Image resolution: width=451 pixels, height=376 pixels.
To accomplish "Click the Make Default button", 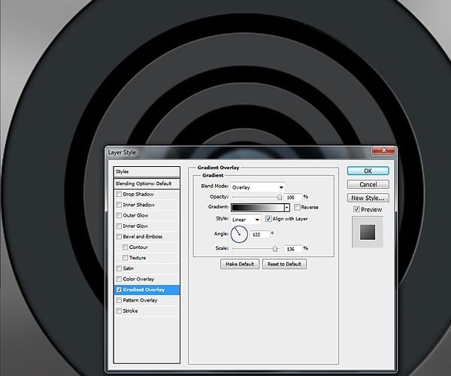I will pyautogui.click(x=240, y=264).
